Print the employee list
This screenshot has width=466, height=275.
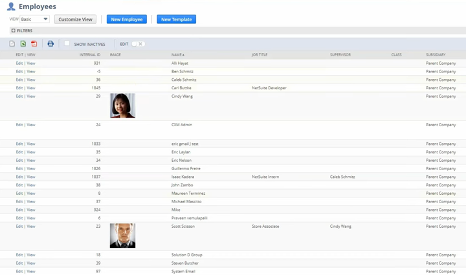point(50,43)
